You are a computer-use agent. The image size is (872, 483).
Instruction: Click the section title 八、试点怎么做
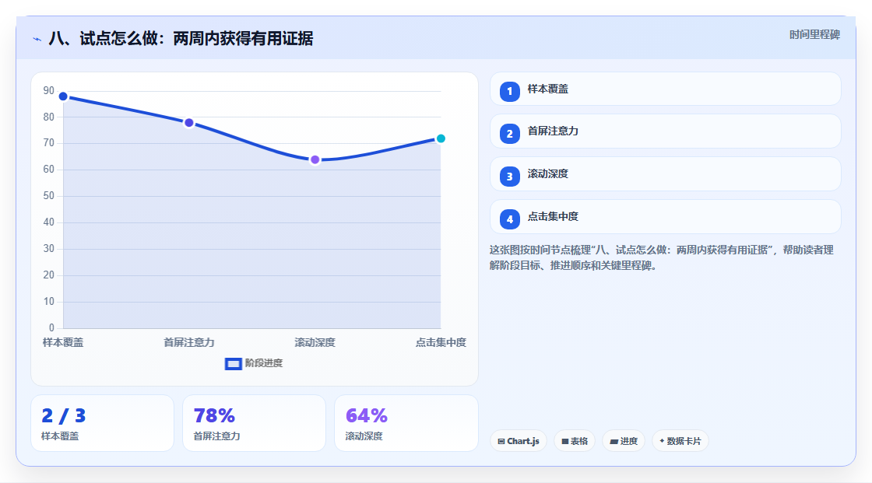click(181, 39)
